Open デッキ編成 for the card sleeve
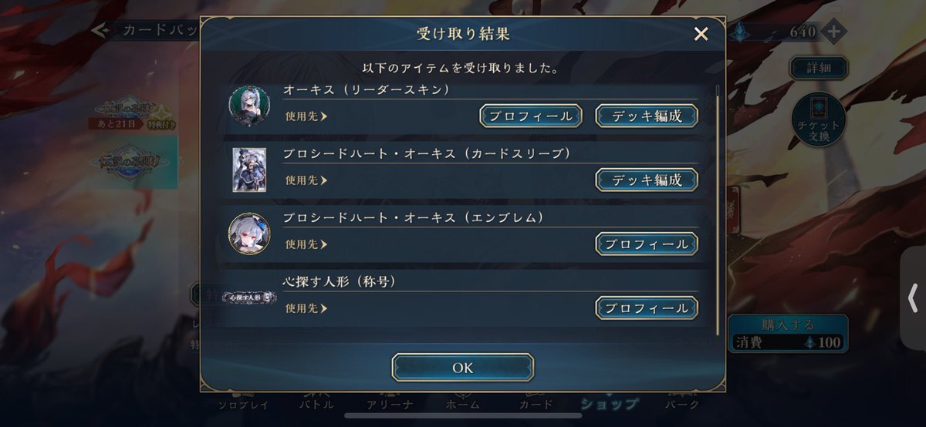This screenshot has height=427, width=926. [x=647, y=180]
